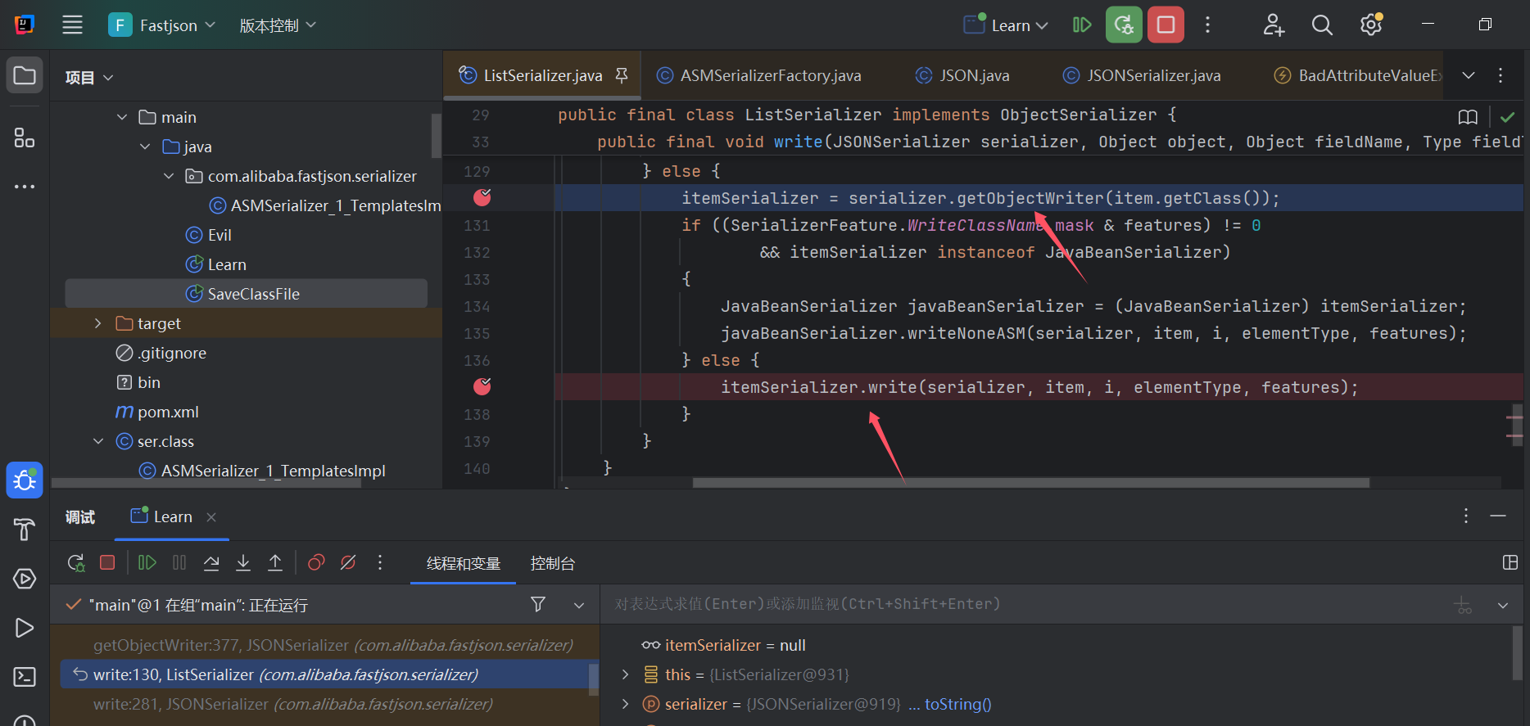Switch to BadAttributeValueE… tab
Viewport: 1530px width, 726px height.
1358,75
